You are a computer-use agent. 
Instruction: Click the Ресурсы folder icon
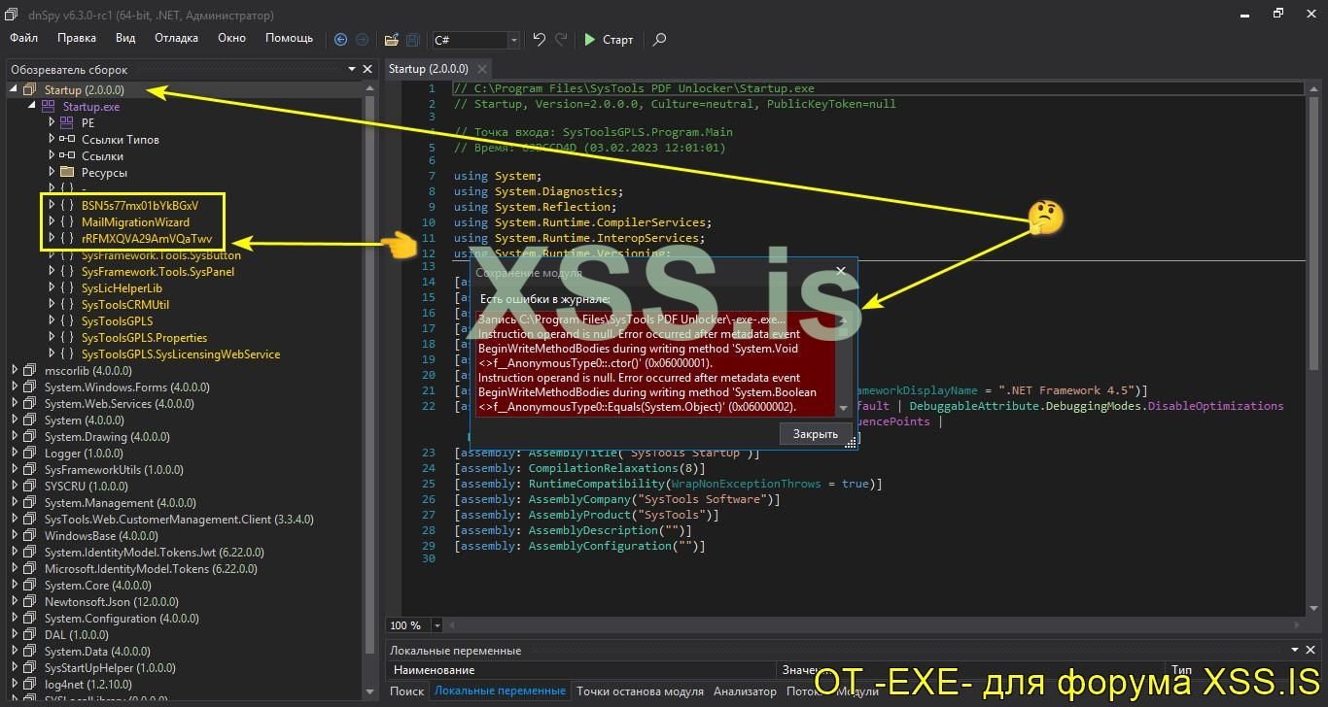pyautogui.click(x=66, y=173)
